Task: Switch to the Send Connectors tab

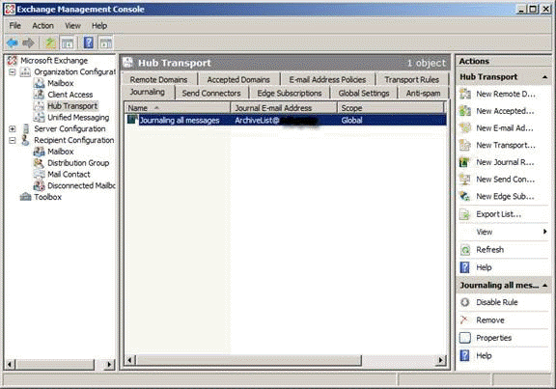Action: [211, 94]
